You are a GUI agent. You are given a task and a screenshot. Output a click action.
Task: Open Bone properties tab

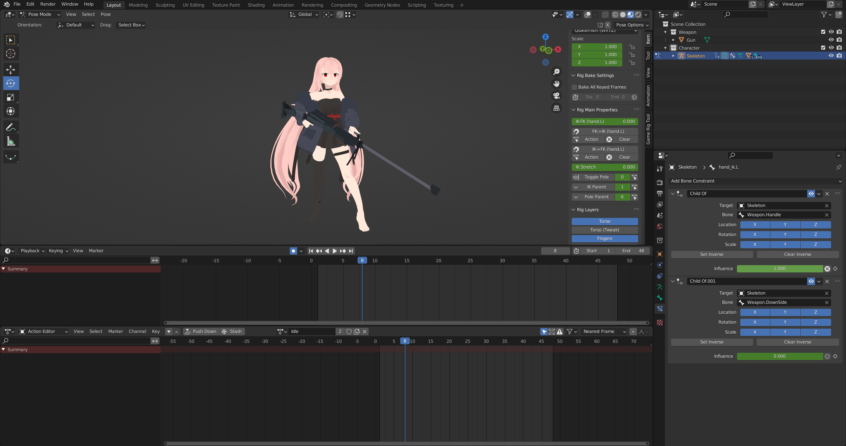tap(660, 298)
